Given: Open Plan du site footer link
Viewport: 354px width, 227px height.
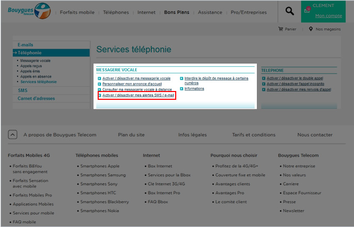Looking at the screenshot, I should point(131,135).
